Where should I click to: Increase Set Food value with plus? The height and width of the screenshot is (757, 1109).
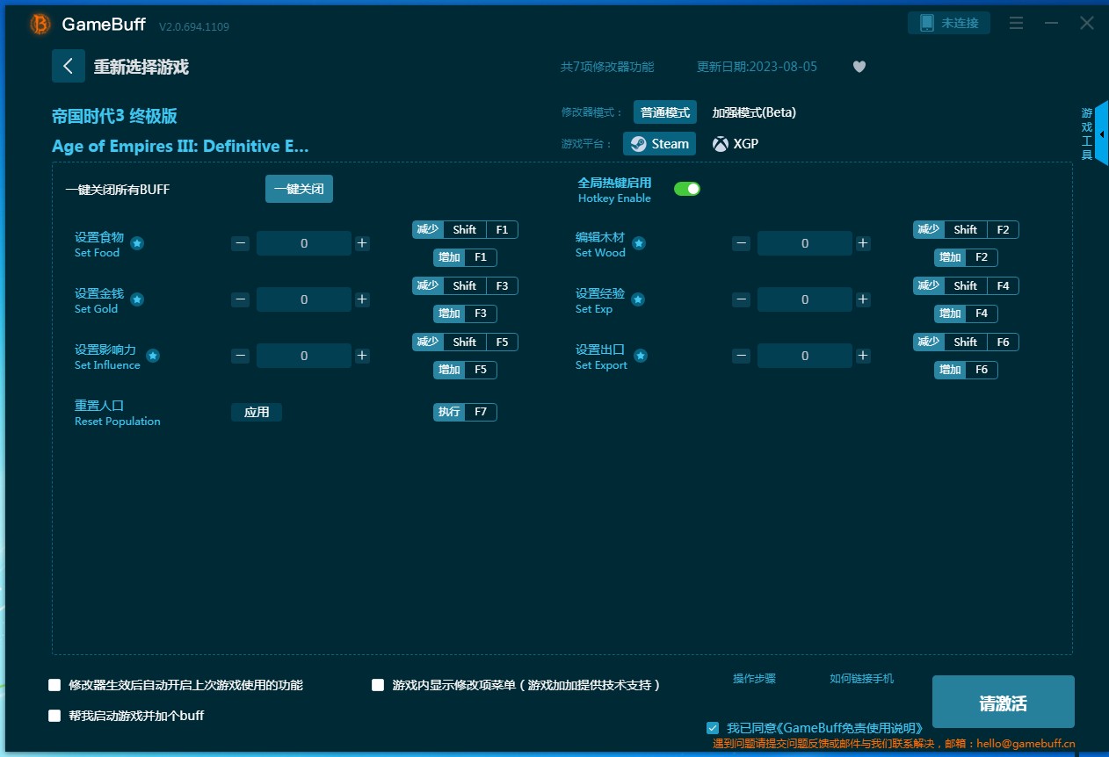(x=362, y=243)
